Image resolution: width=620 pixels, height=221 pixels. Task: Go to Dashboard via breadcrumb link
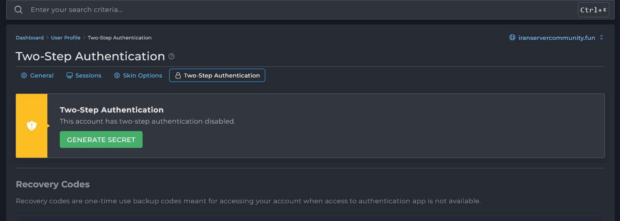tap(30, 38)
